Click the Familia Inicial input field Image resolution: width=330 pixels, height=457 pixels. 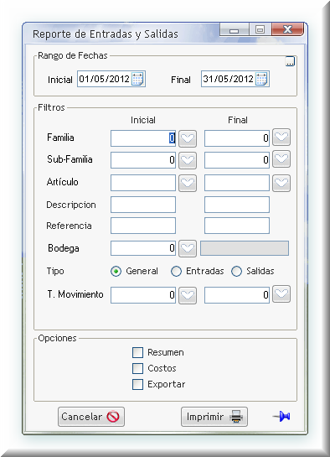tap(143, 138)
